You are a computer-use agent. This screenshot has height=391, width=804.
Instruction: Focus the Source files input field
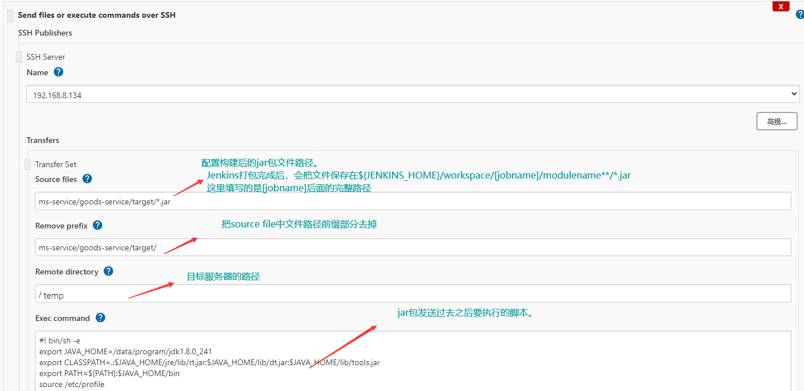(413, 201)
